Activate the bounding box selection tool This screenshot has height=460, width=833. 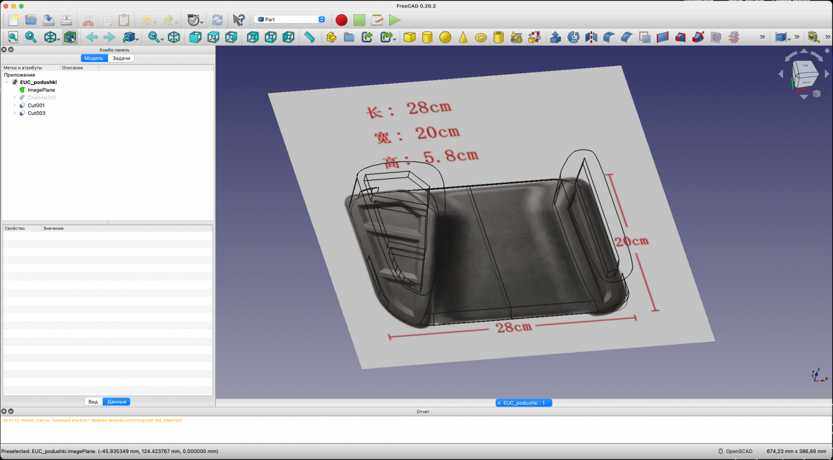(x=70, y=37)
